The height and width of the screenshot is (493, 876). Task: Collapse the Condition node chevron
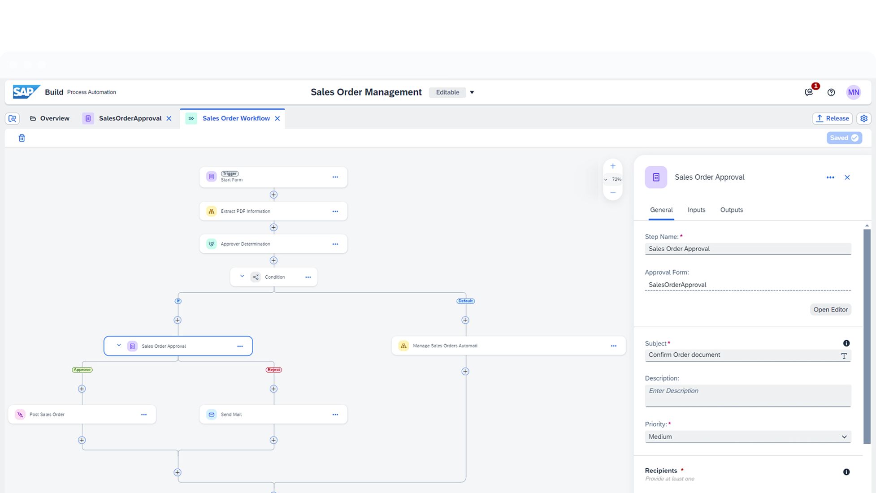coord(242,277)
